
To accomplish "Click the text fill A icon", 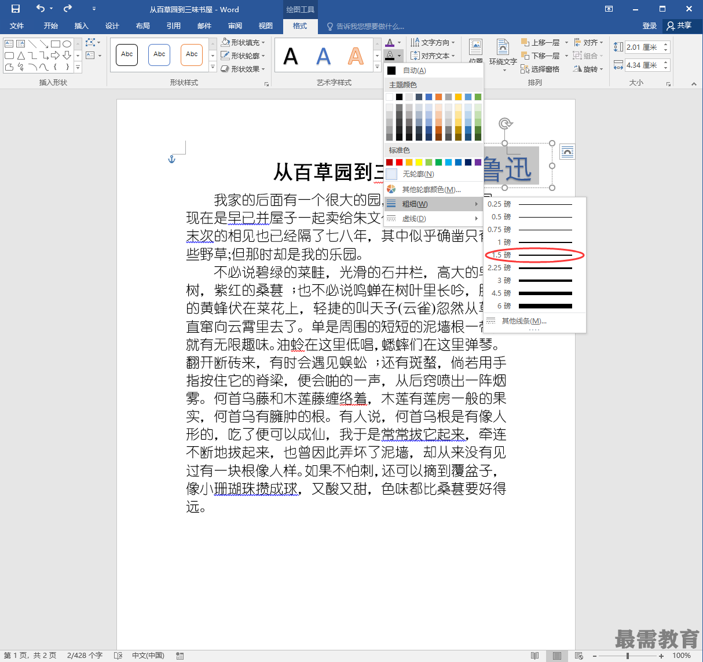I will 390,43.
